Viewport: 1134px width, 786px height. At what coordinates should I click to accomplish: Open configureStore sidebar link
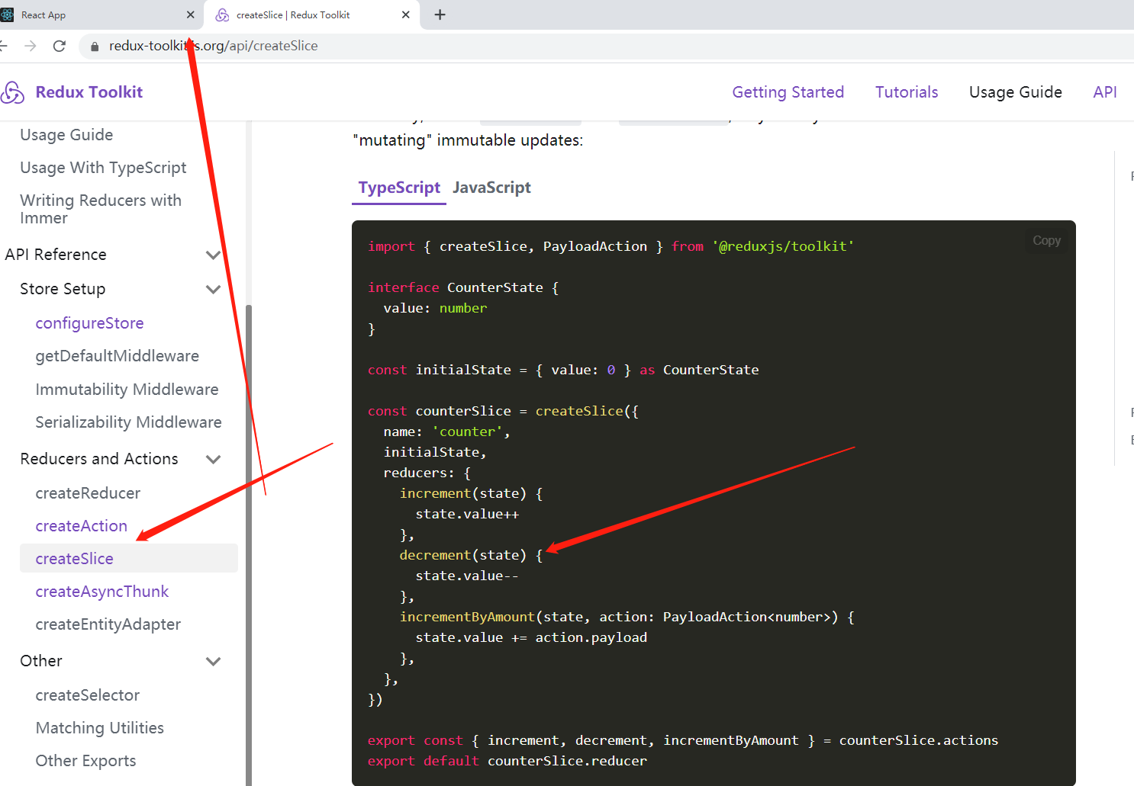(x=89, y=323)
